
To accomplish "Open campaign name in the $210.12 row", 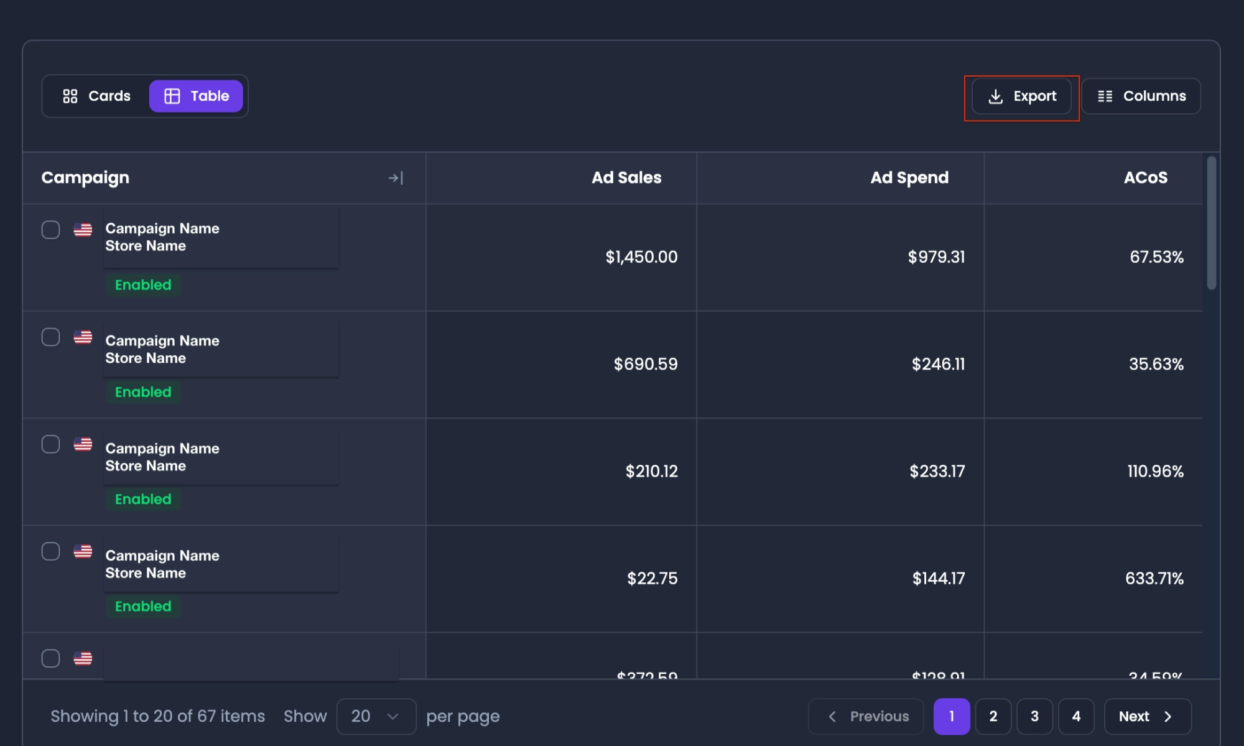I will [x=162, y=449].
